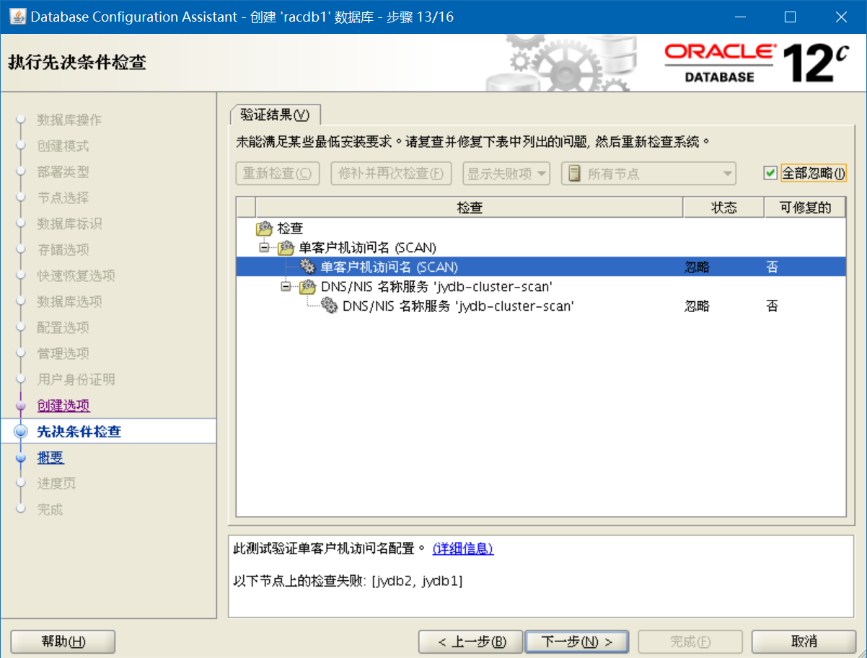Click the '取消' button

pyautogui.click(x=804, y=641)
